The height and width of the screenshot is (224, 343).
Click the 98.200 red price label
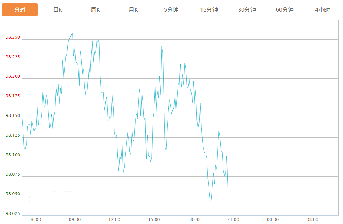(13, 76)
